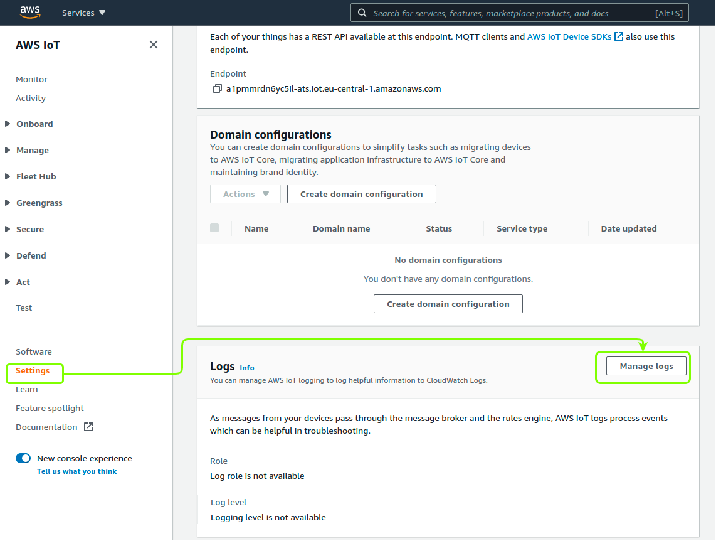Open Test in the sidebar
Viewport: 716px width, 541px height.
click(x=24, y=308)
